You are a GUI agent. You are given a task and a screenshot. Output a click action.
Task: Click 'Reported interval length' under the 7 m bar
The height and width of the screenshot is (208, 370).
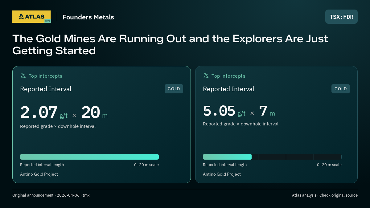tap(225, 165)
